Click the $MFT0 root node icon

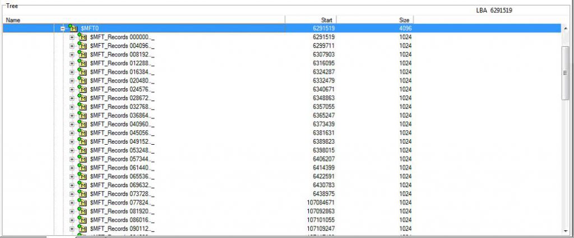pos(72,28)
